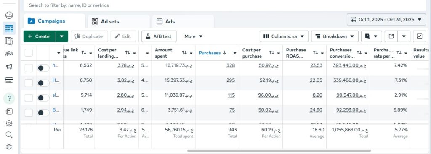Screen dimensions: 431x154
Task: Expand the Columns: sa dropdown
Action: coord(284,36)
